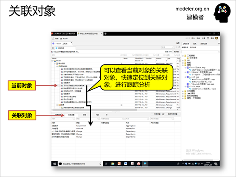Click the horizontal scrollbar under object list
This screenshot has width=236, height=177.
pos(115,110)
